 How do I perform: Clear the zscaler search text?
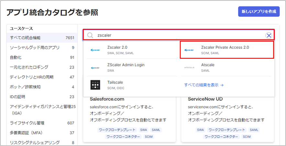tap(269, 36)
